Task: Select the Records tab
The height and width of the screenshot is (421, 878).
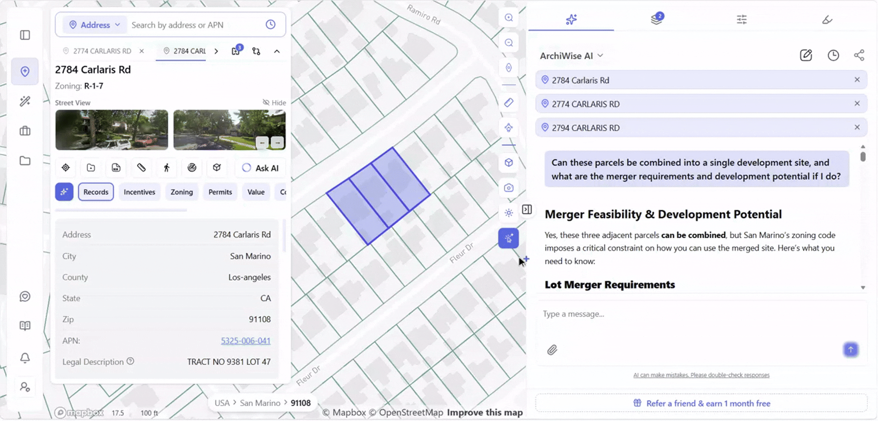Action: coord(96,192)
